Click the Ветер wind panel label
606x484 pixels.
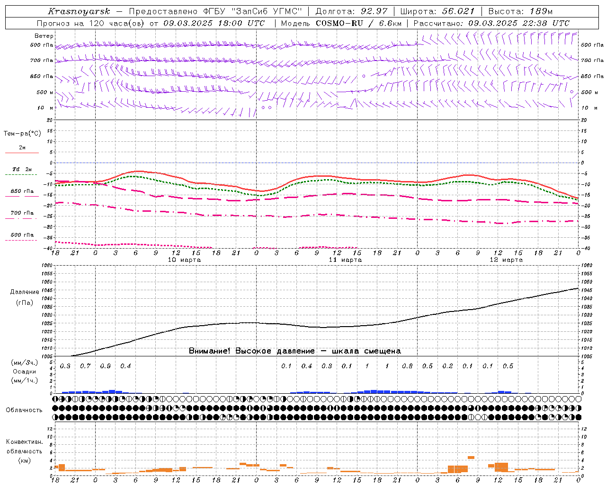tap(44, 36)
